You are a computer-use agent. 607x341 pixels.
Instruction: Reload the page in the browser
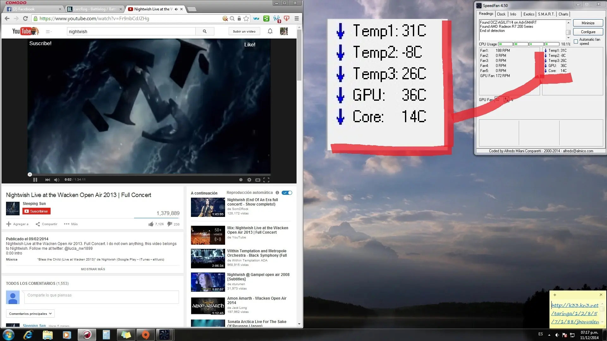(x=26, y=18)
